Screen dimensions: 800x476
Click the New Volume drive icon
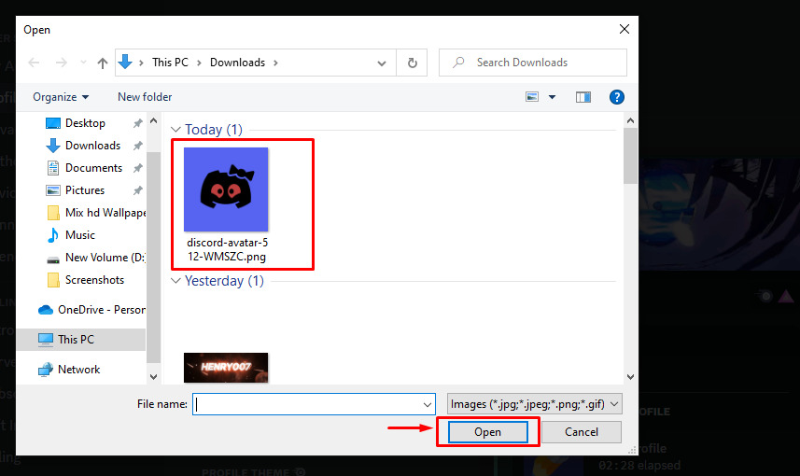click(x=53, y=260)
